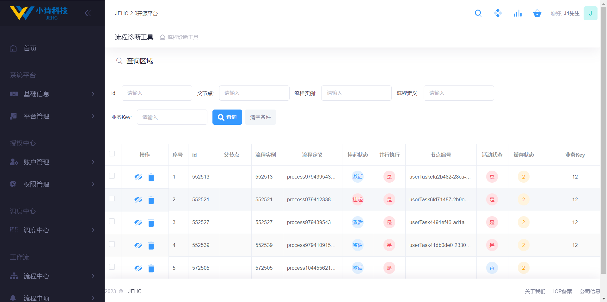Click the hide-eye icon for row 552521
This screenshot has width=607, height=302.
tap(138, 200)
